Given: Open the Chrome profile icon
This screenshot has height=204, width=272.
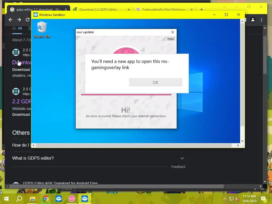Looking at the screenshot, I should click(253, 20).
